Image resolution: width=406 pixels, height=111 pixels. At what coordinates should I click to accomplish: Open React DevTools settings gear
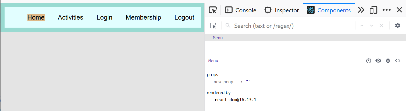[397, 26]
